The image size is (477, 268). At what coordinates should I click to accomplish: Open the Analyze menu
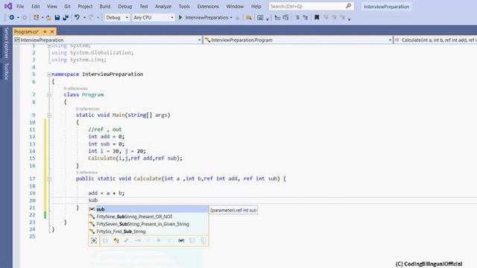(x=163, y=6)
